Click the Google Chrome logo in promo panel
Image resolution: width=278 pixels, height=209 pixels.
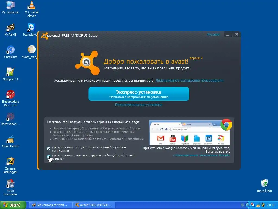tap(226, 125)
